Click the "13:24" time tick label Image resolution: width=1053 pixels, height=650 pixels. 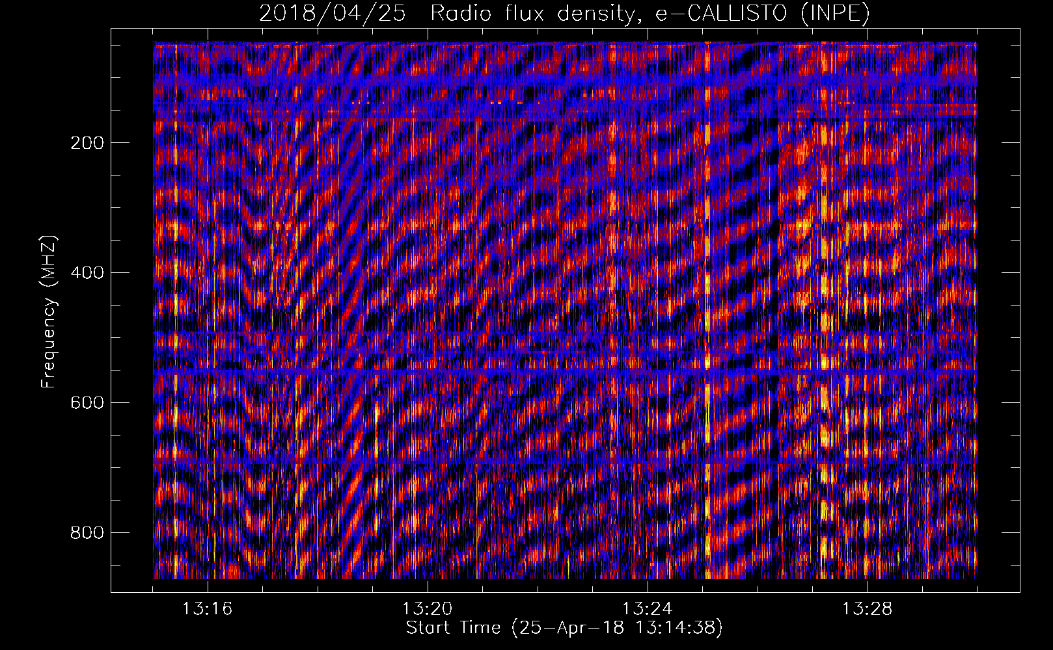tap(647, 609)
